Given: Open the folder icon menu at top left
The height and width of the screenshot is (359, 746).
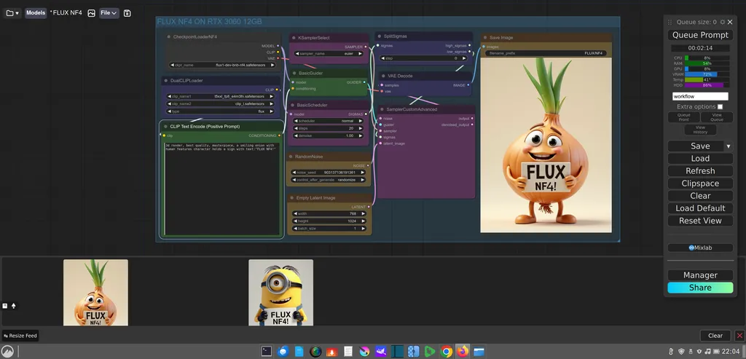Looking at the screenshot, I should (12, 13).
